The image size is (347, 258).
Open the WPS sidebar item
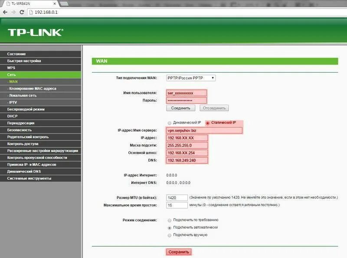(x=40, y=68)
